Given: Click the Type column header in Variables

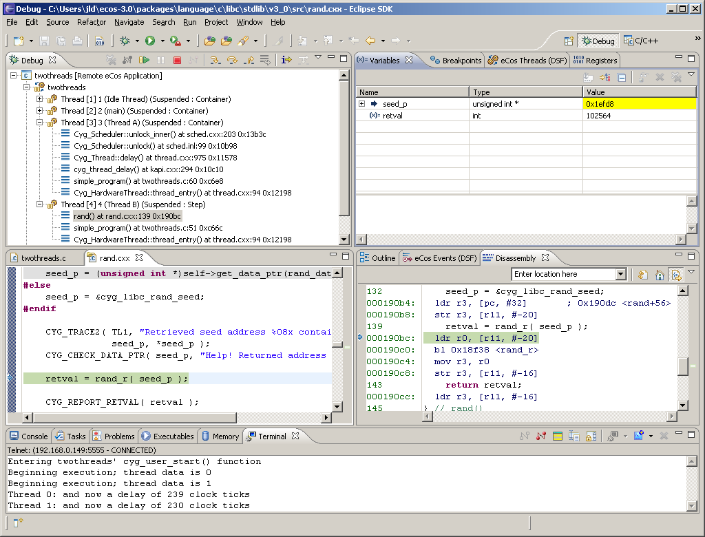Looking at the screenshot, I should (x=525, y=92).
